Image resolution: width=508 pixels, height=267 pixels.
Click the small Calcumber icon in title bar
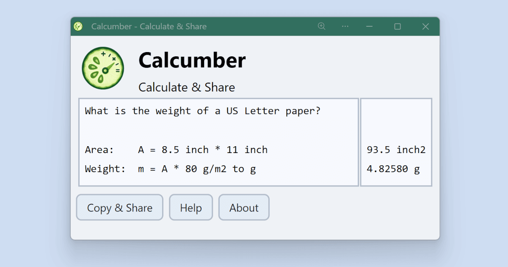coord(78,26)
